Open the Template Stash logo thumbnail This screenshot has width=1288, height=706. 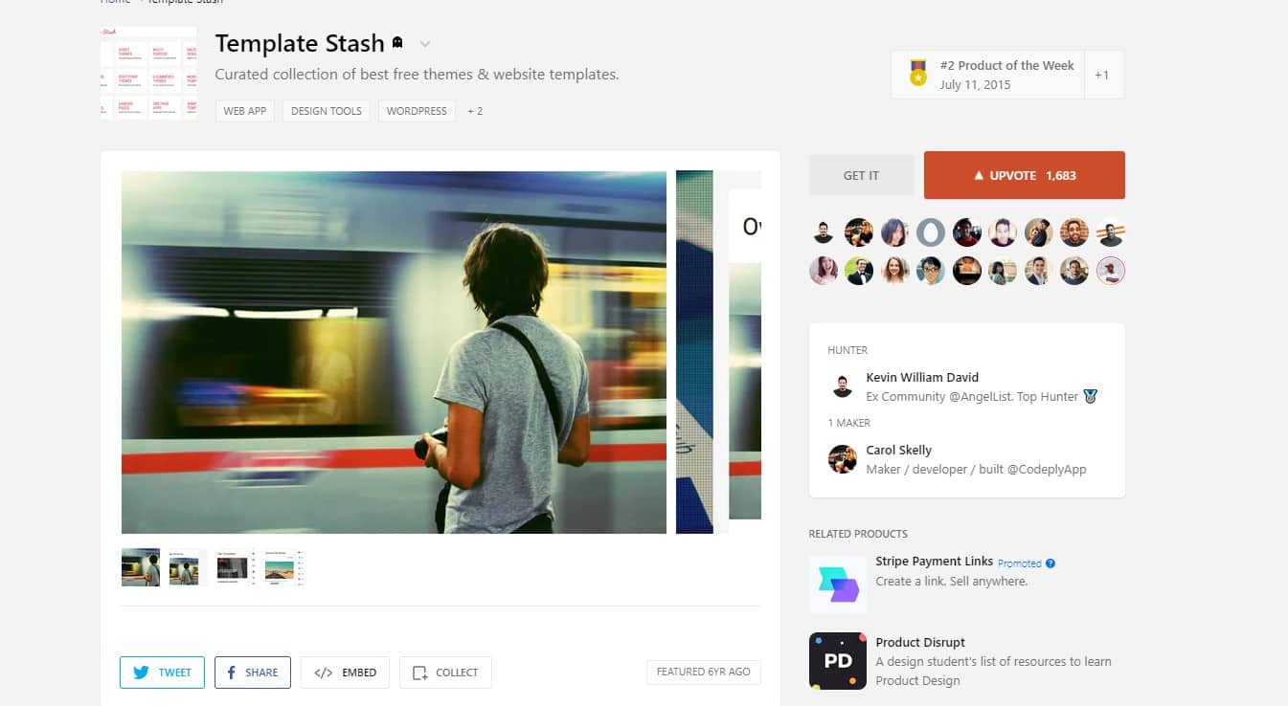(x=148, y=73)
